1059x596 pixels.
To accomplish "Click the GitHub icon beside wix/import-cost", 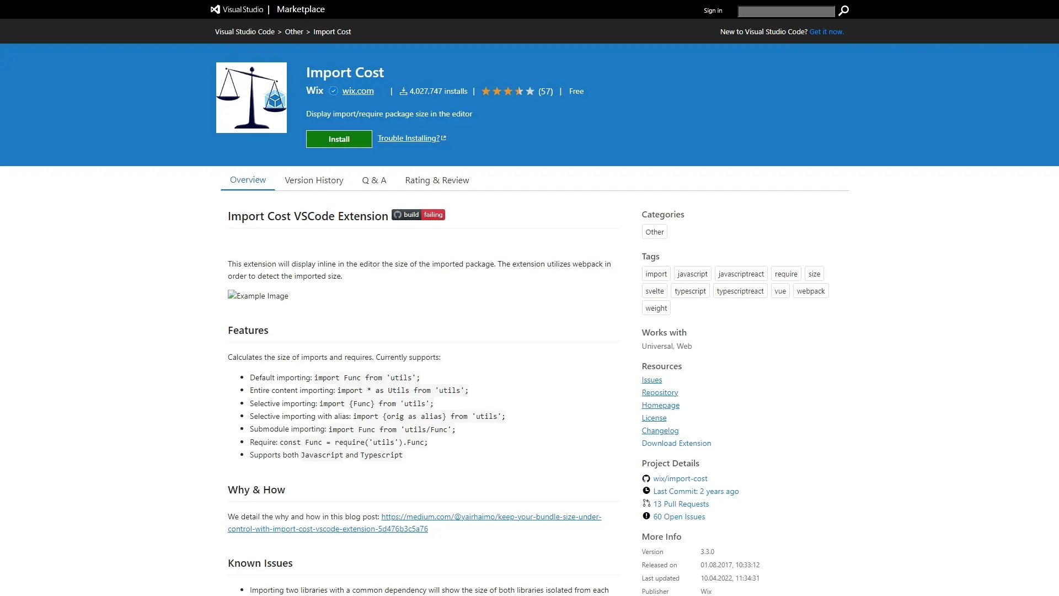I will point(646,478).
